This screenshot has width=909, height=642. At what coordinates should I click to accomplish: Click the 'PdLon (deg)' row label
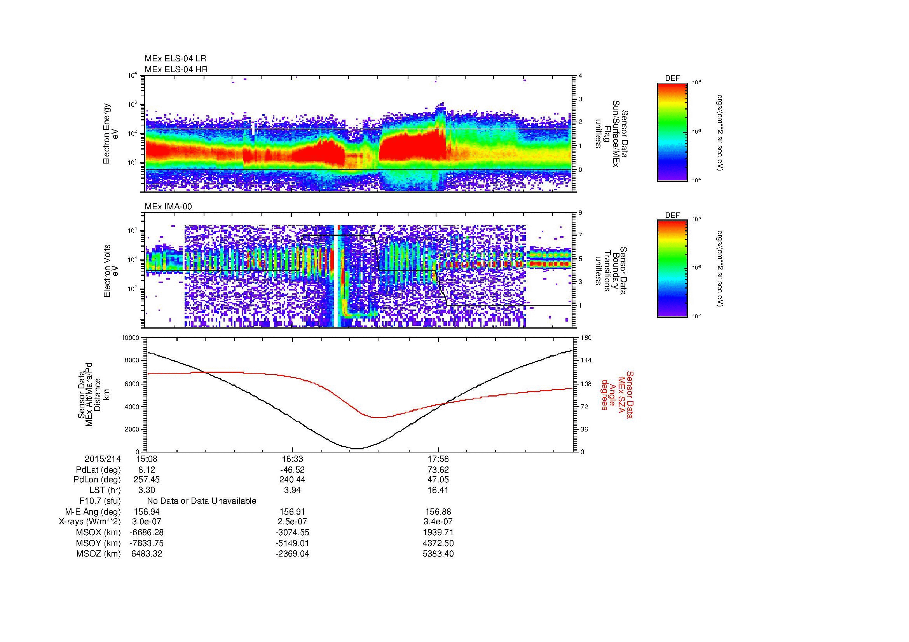pos(98,480)
